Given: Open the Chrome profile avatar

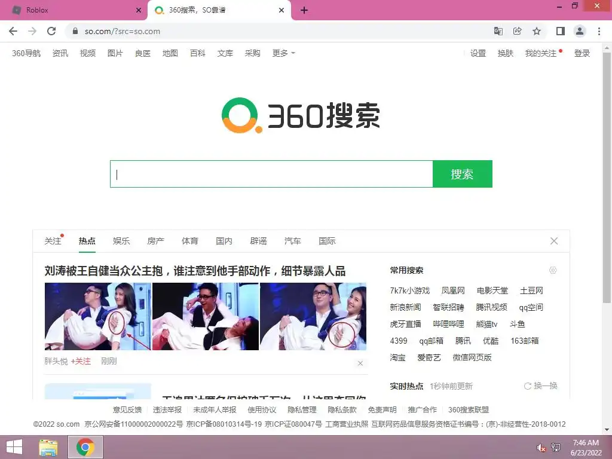Looking at the screenshot, I should pyautogui.click(x=580, y=31).
